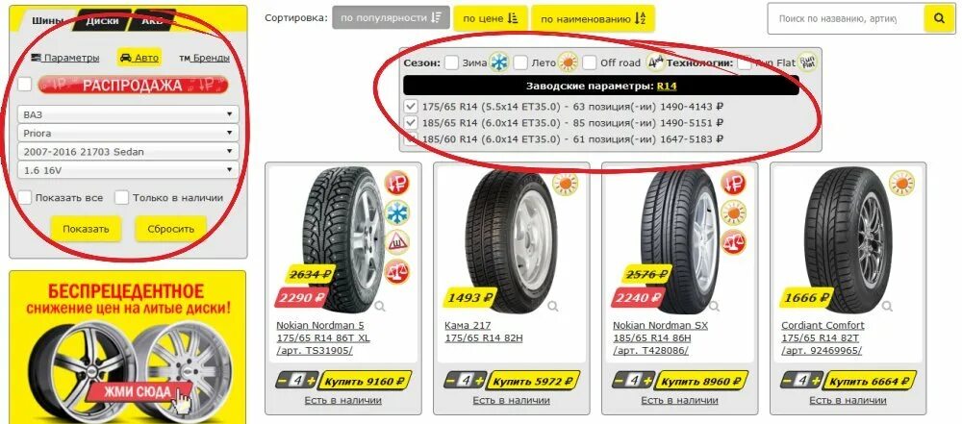This screenshot has height=424, width=962.
Task: Click compare scales icon on Nordman SX
Action: pos(733,241)
